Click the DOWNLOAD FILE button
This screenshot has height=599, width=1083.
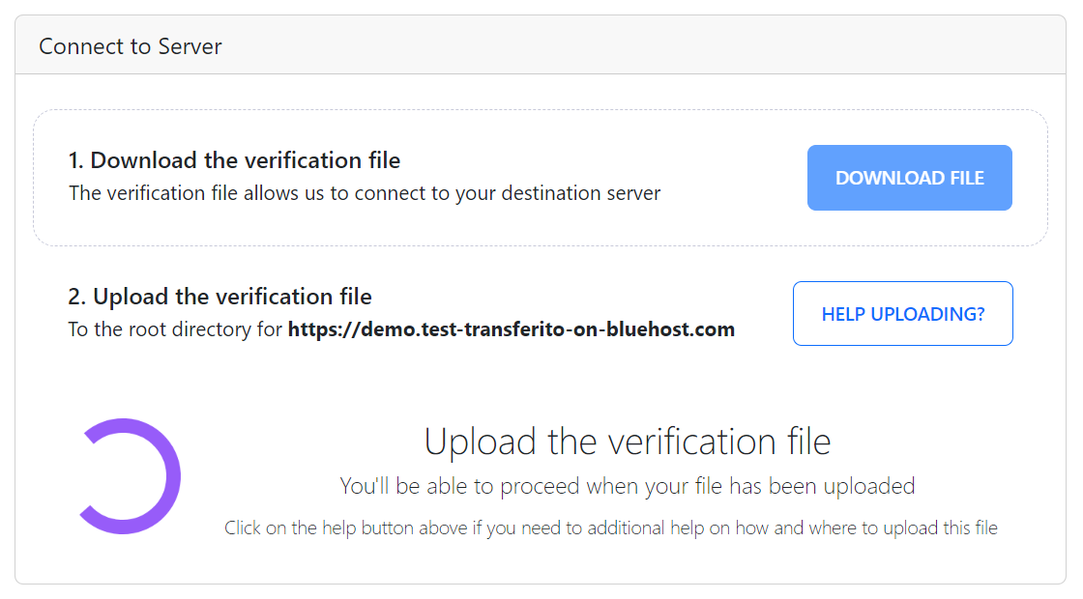coord(910,178)
